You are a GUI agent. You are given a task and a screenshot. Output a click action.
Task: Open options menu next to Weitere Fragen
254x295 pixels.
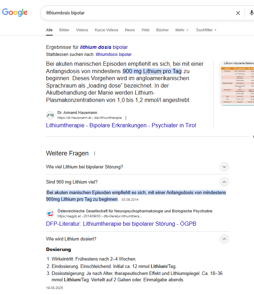pos(94,153)
